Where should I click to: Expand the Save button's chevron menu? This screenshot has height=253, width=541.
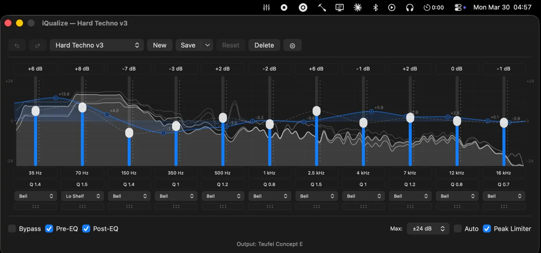tap(207, 45)
